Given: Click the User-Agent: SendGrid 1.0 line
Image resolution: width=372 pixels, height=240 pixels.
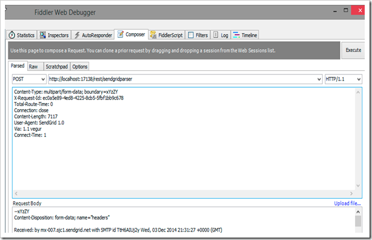Looking at the screenshot, I should coord(39,122).
